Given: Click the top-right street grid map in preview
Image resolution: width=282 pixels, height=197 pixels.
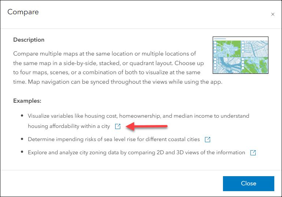Looking at the screenshot, I should pyautogui.click(x=255, y=48).
